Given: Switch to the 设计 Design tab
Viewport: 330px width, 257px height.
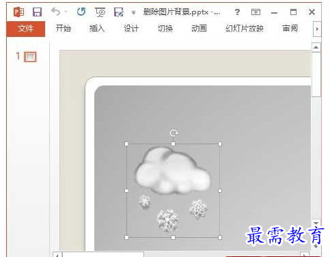Looking at the screenshot, I should point(131,29).
